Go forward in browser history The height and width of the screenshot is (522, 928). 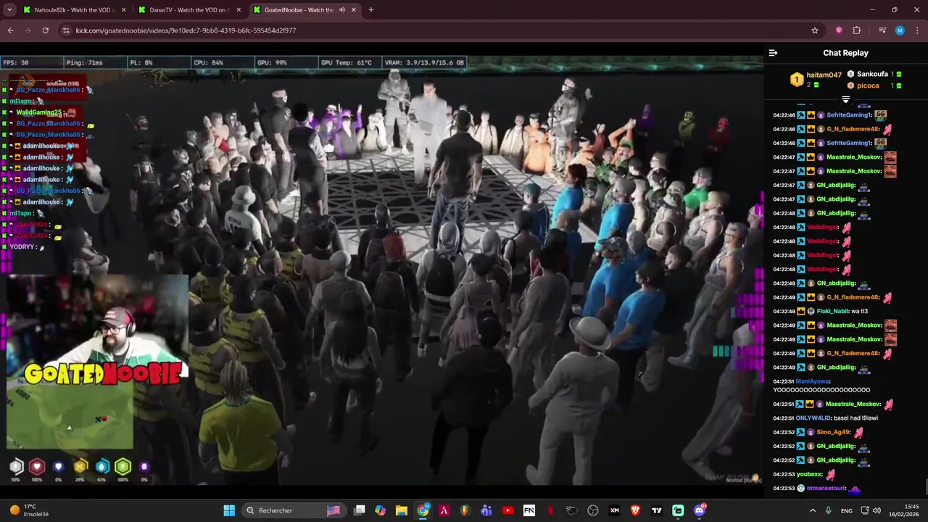[28, 30]
